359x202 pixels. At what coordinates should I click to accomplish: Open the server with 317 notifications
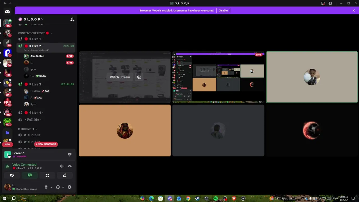coord(7,23)
